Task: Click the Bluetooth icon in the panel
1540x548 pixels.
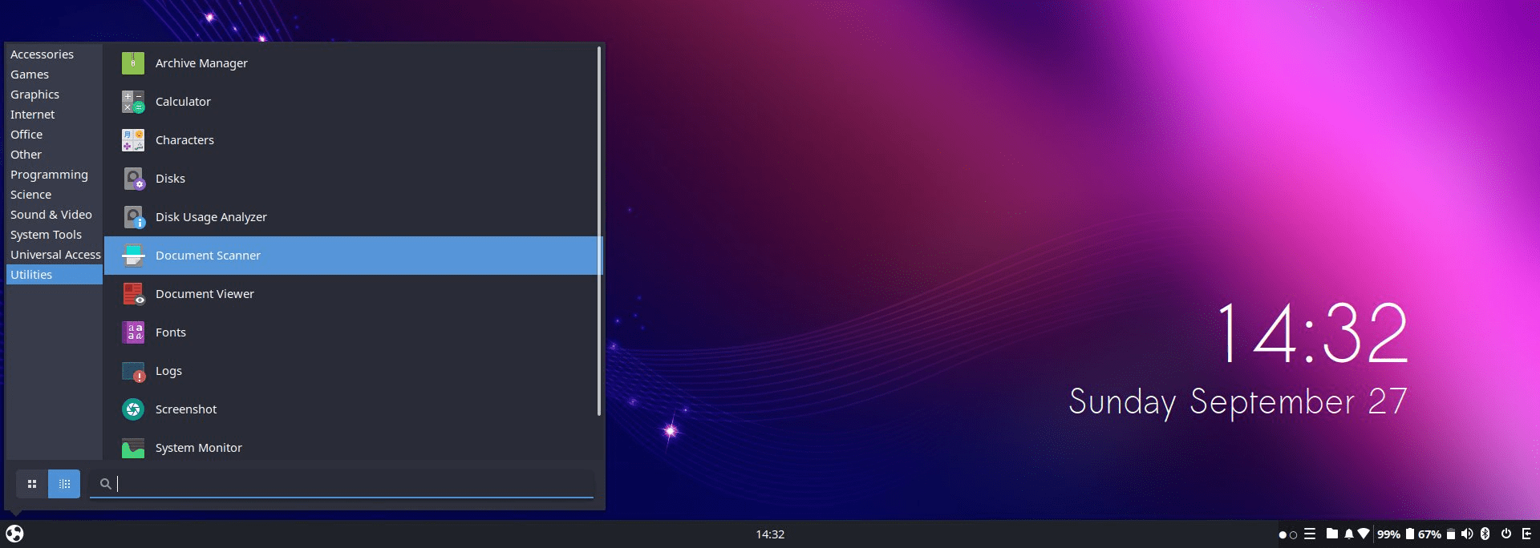Action: point(1485,534)
